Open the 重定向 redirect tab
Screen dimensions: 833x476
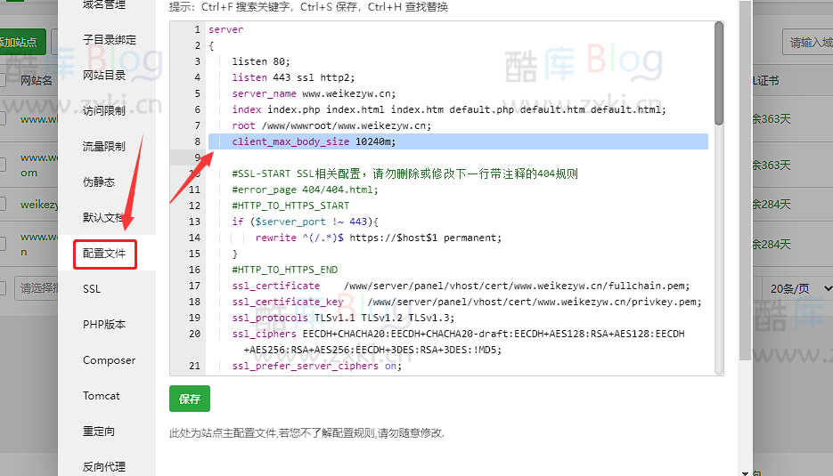pos(99,432)
